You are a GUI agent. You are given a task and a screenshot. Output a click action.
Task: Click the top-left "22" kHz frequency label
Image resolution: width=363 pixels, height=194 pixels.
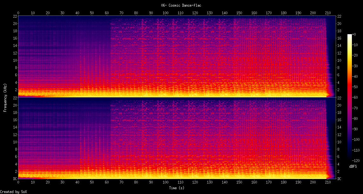pos(15,16)
